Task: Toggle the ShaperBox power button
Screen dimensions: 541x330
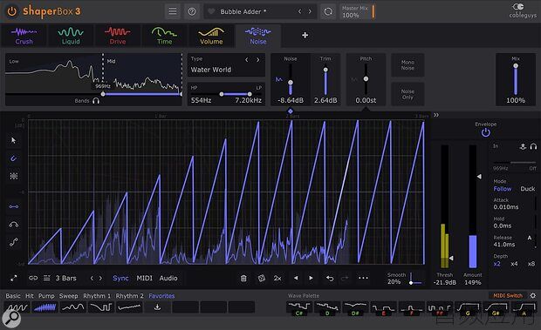Action: (x=11, y=11)
